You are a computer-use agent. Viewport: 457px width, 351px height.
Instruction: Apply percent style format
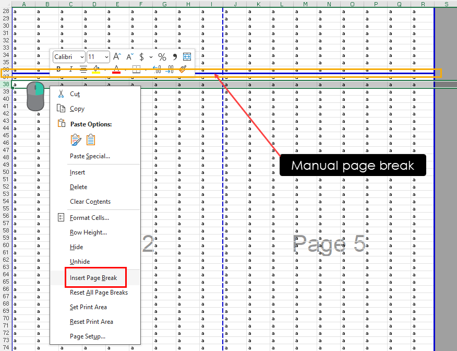coord(162,56)
